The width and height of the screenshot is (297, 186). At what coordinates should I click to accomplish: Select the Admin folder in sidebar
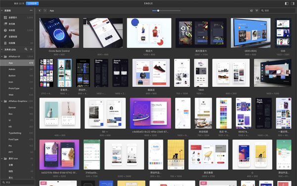[17, 69]
